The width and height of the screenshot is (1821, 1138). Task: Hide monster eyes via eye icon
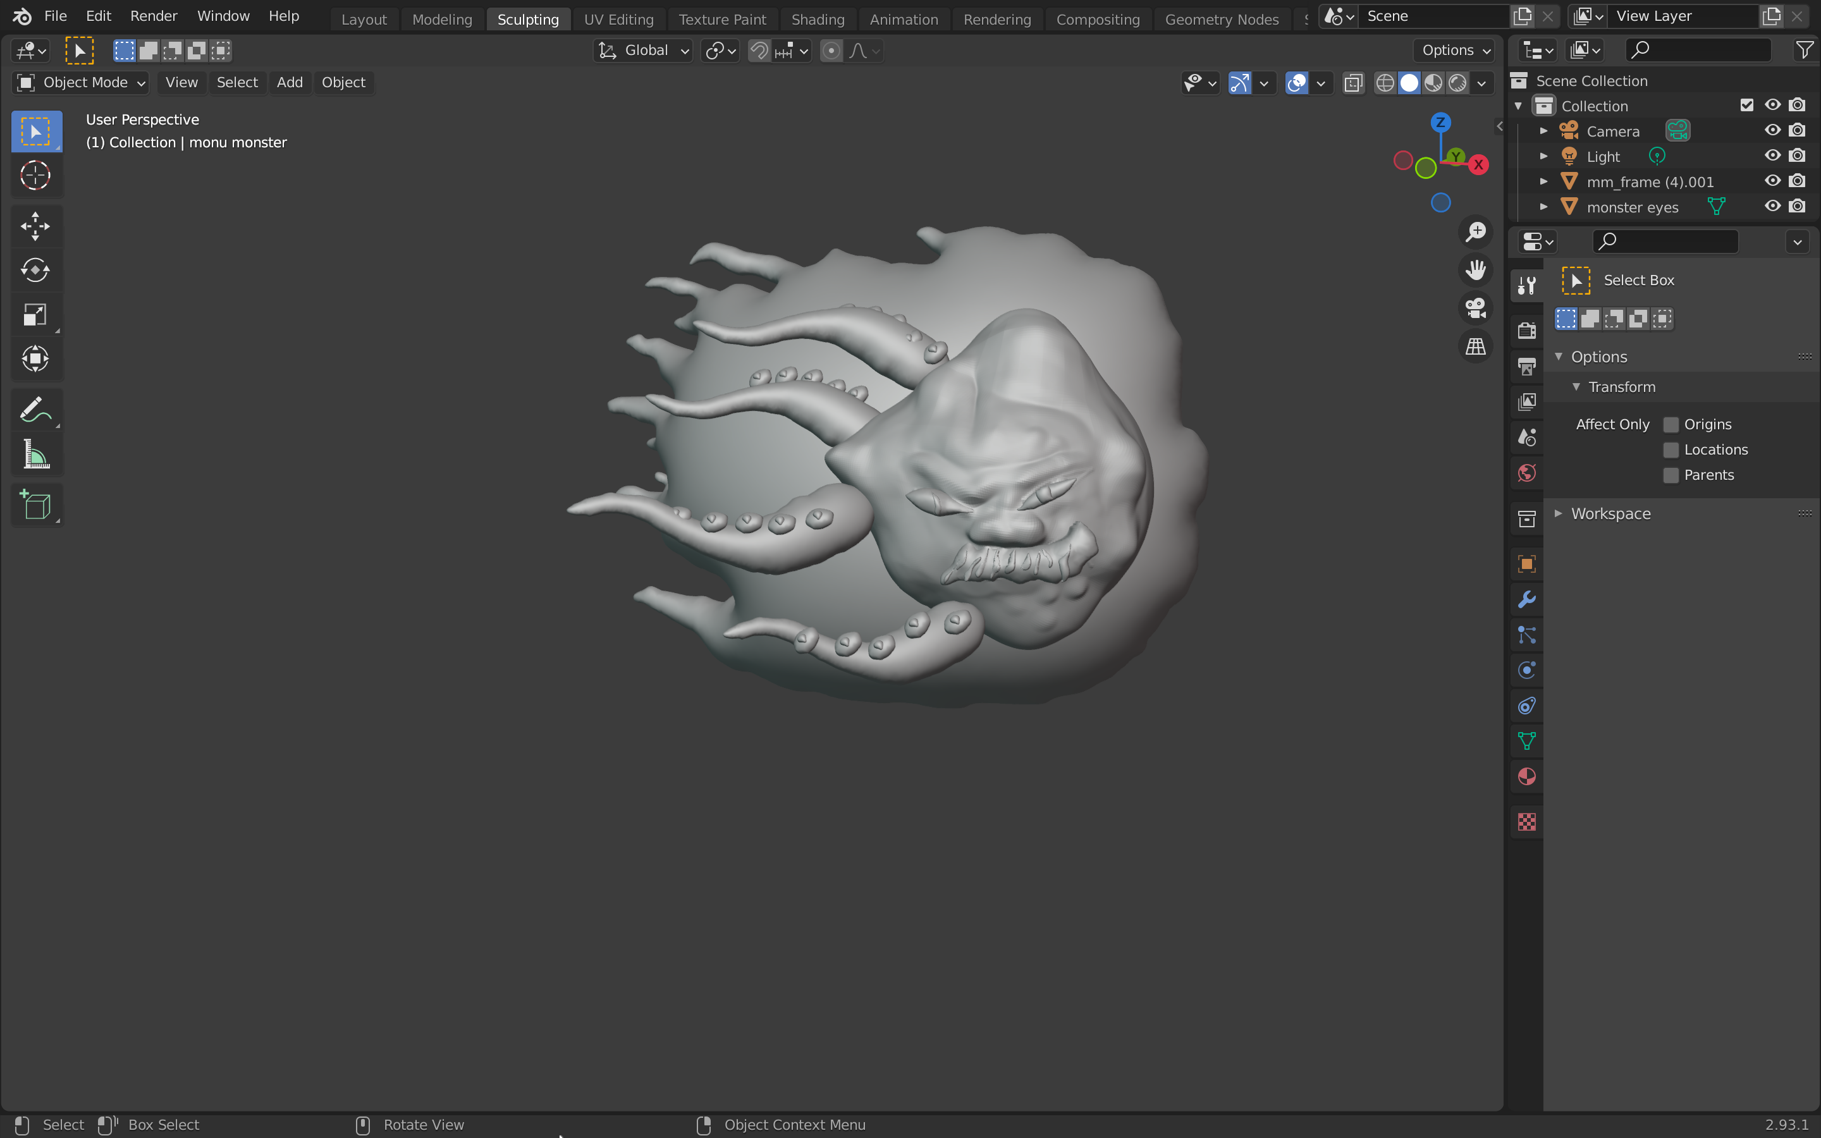1773,206
